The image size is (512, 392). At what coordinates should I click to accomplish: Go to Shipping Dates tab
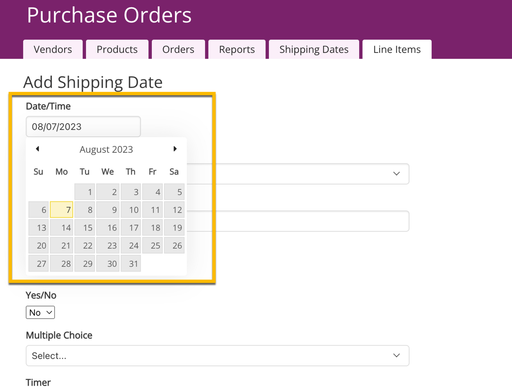point(314,49)
